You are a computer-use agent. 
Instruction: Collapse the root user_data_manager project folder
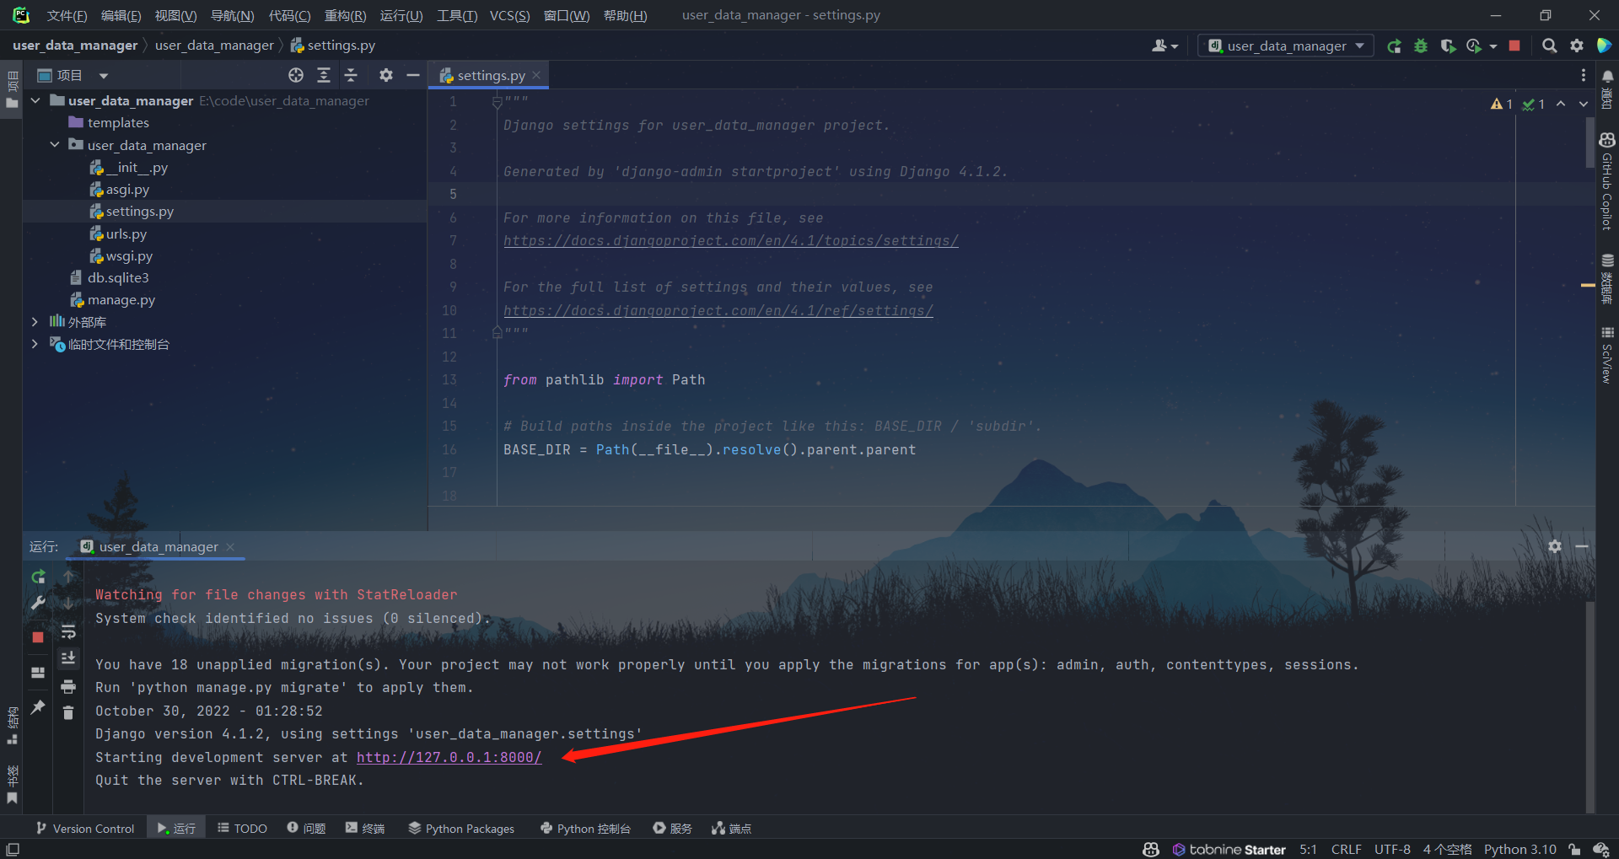pyautogui.click(x=35, y=100)
